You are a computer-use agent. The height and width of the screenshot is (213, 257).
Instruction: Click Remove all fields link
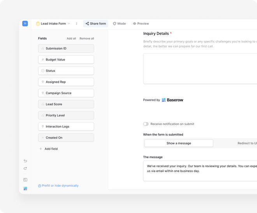point(86,38)
